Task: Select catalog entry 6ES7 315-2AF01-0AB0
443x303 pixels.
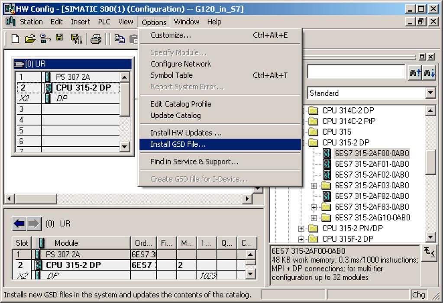Action: pos(372,164)
